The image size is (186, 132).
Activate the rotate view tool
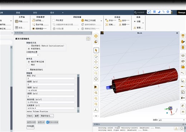coord(96,56)
